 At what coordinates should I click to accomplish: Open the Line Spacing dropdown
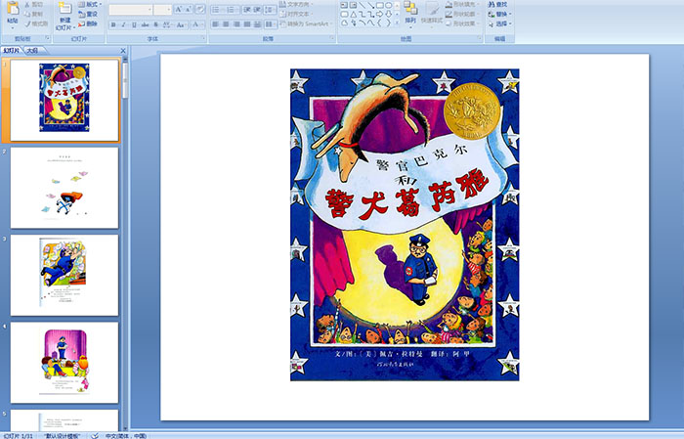pos(270,9)
